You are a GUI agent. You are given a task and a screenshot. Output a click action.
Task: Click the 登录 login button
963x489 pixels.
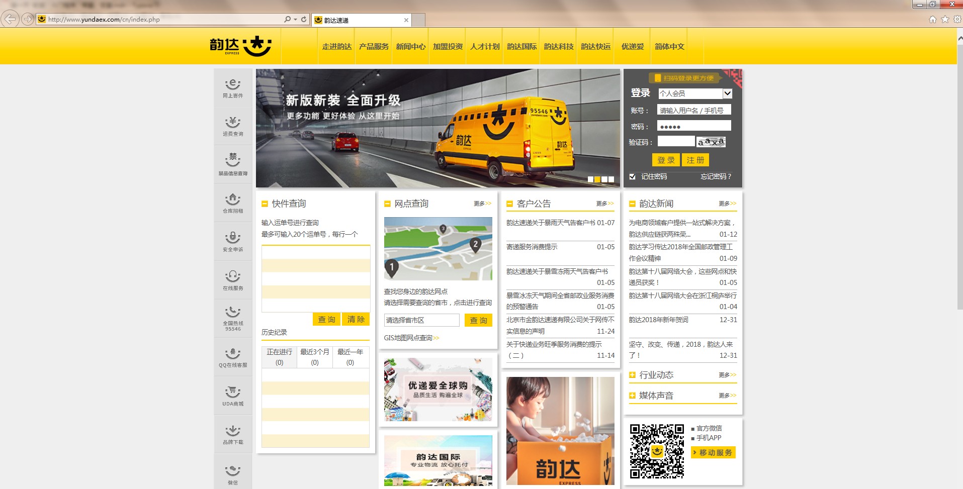(x=666, y=160)
